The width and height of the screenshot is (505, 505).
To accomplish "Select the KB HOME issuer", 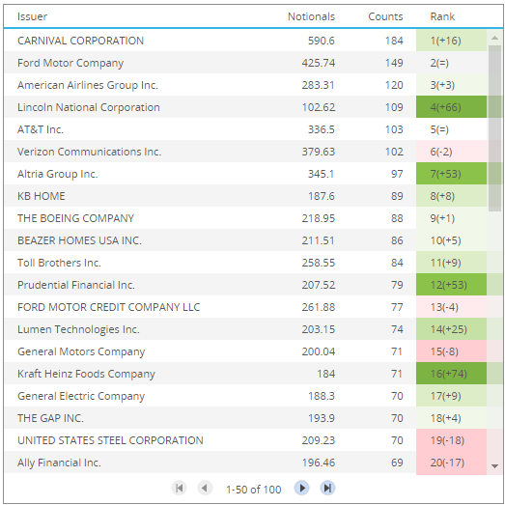I will (42, 196).
